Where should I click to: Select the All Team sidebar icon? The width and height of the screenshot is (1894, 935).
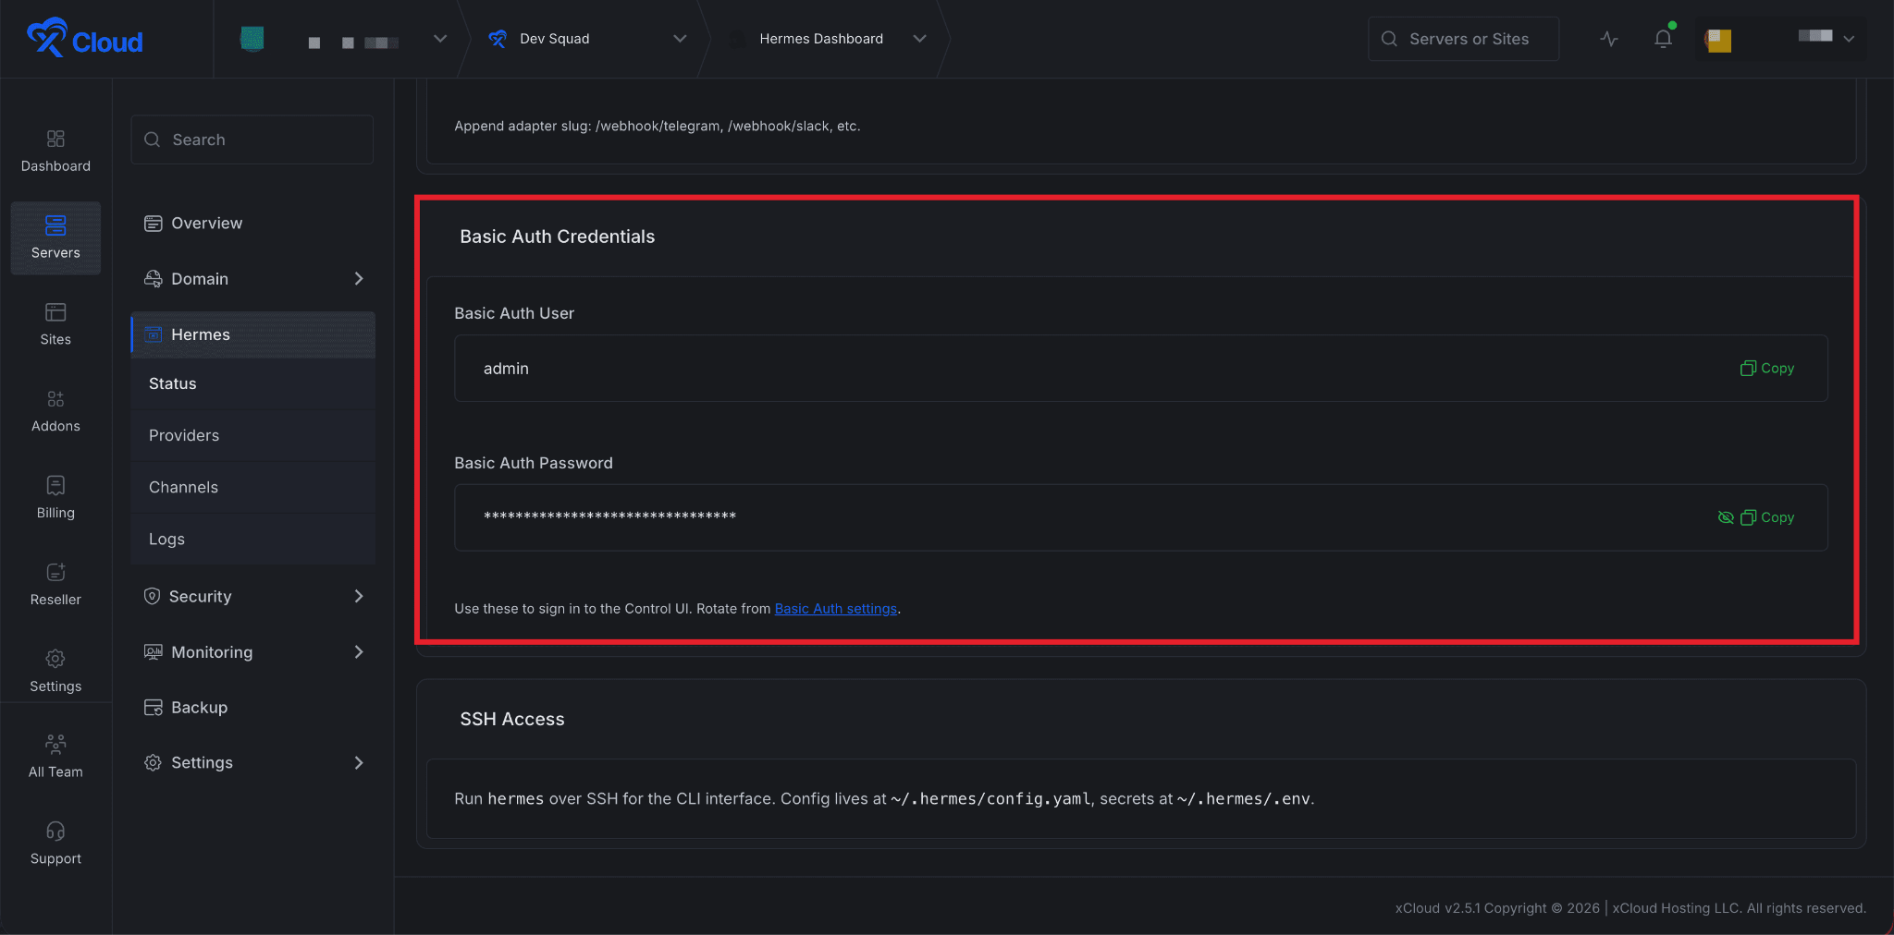55,755
